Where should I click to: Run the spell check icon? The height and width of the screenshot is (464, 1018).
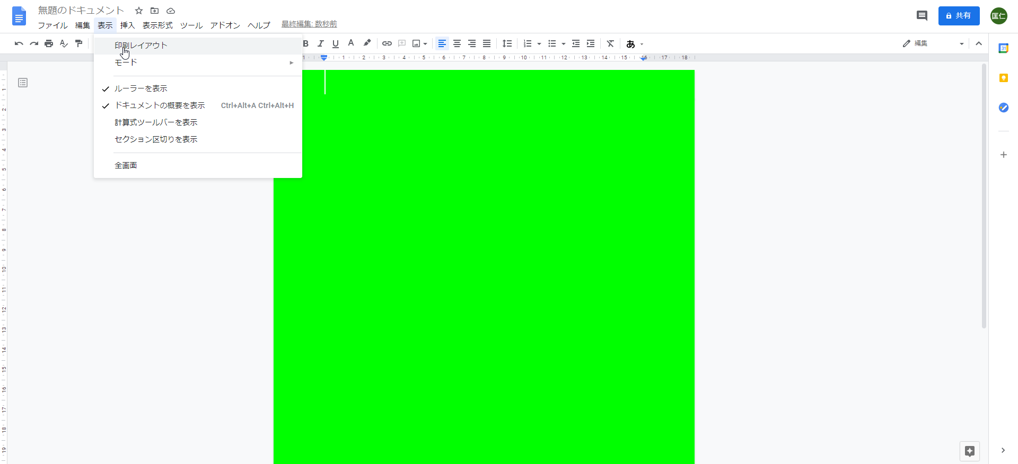(64, 43)
